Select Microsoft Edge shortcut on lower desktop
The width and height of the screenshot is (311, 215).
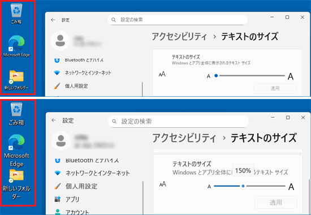[16, 150]
